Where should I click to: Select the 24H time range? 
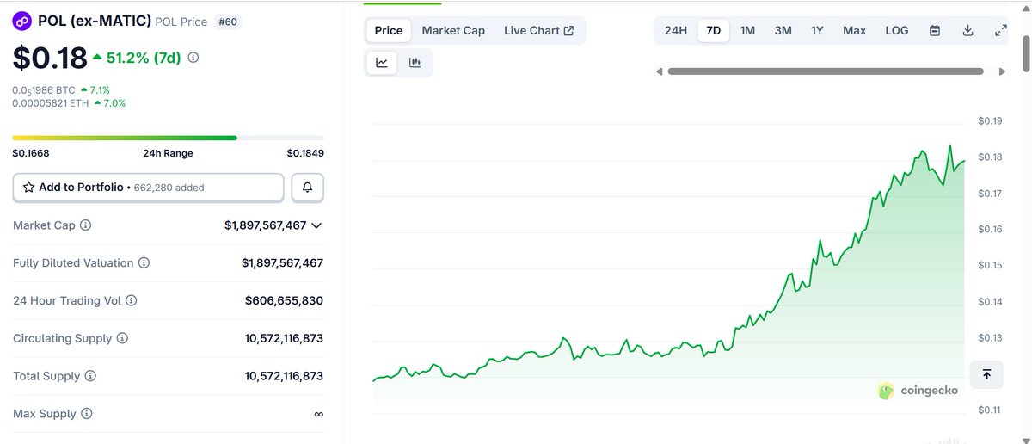click(675, 30)
